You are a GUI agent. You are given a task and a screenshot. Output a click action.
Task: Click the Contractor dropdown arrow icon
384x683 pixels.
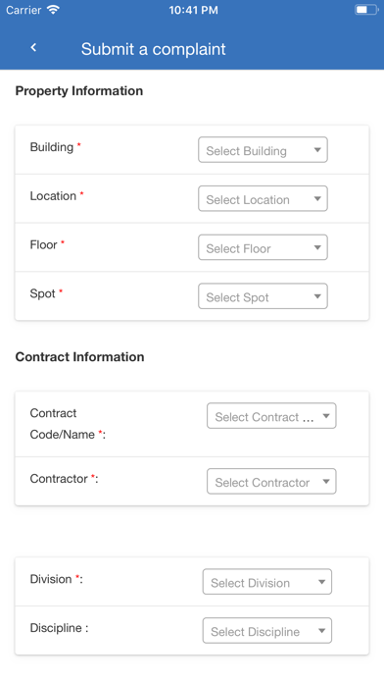pos(326,481)
